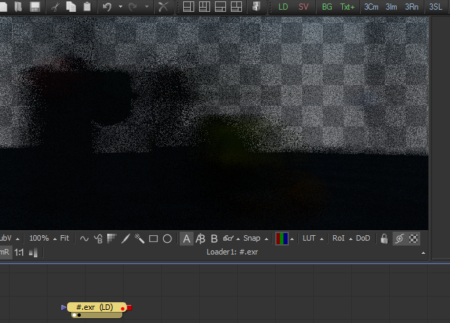Toggle the LUT button in viewer
450x323 pixels.
[309, 239]
